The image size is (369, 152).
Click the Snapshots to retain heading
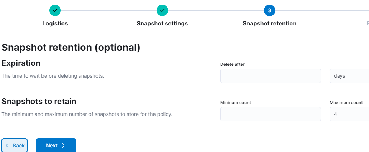pyautogui.click(x=39, y=102)
